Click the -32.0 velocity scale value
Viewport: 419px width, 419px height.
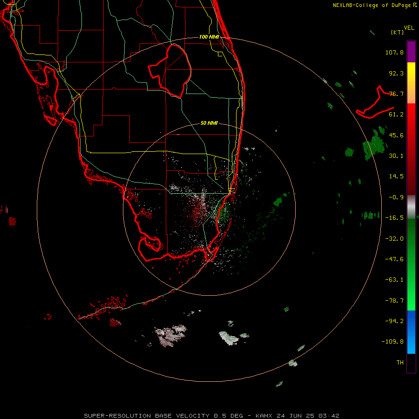pyautogui.click(x=394, y=239)
